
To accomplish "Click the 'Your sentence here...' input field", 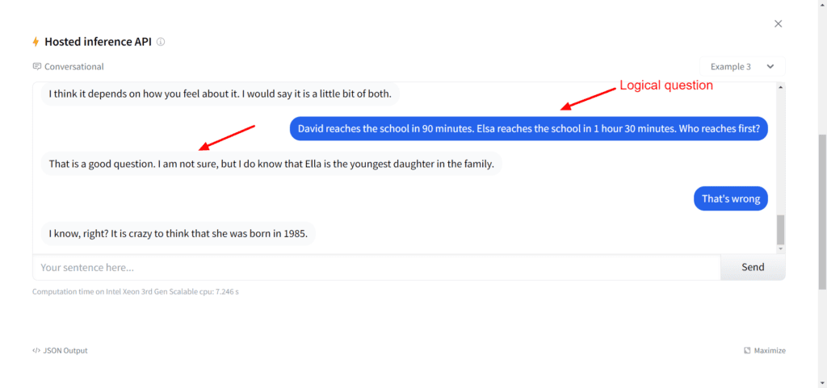I will point(376,267).
